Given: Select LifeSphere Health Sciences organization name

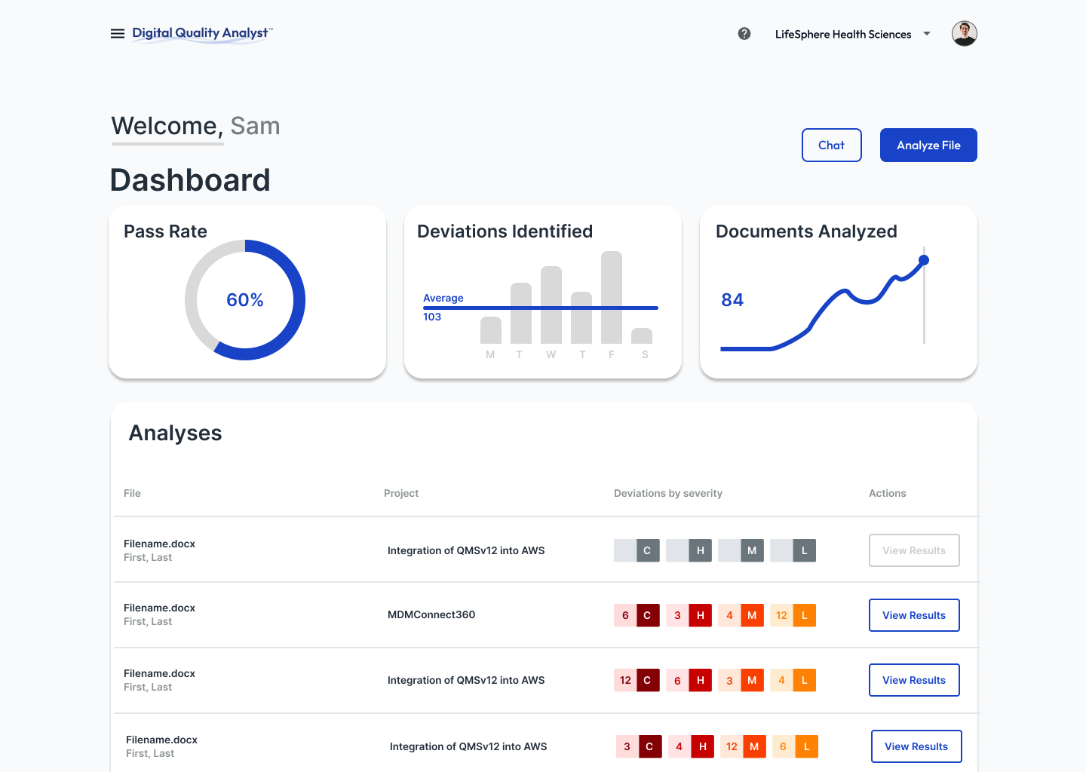Looking at the screenshot, I should [842, 35].
